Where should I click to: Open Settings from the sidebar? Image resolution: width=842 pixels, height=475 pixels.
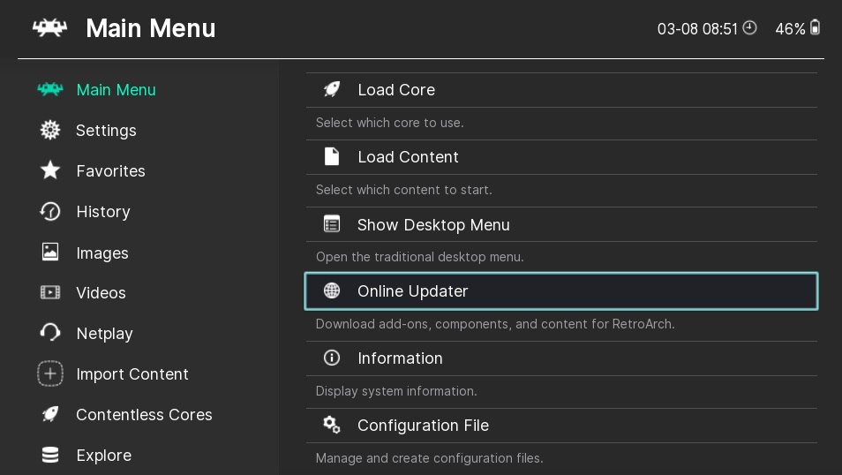pos(106,131)
